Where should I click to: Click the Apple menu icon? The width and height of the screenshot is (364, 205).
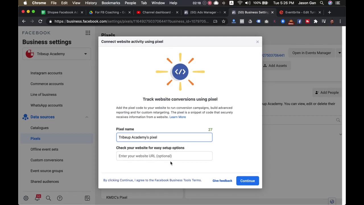click(25, 3)
